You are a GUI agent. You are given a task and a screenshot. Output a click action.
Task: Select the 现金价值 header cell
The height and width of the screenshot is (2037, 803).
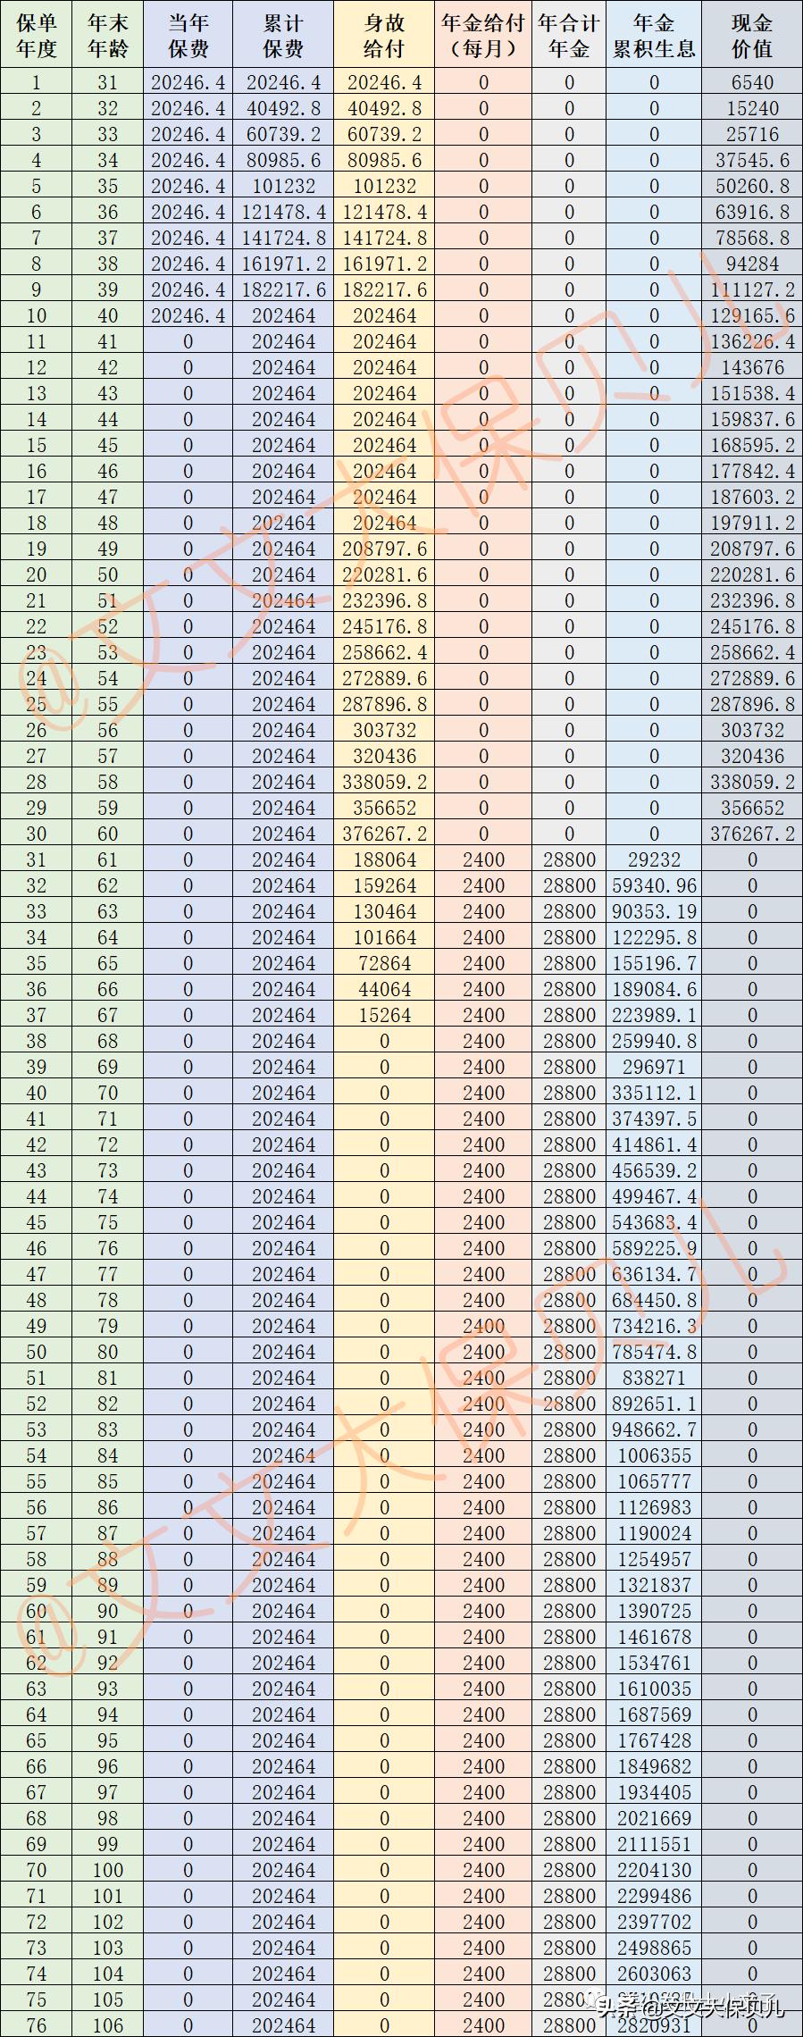(x=752, y=36)
